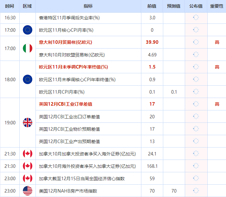This screenshot has width=226, height=197.
Task: Click previous value 4.69
Action: (x=152, y=55)
